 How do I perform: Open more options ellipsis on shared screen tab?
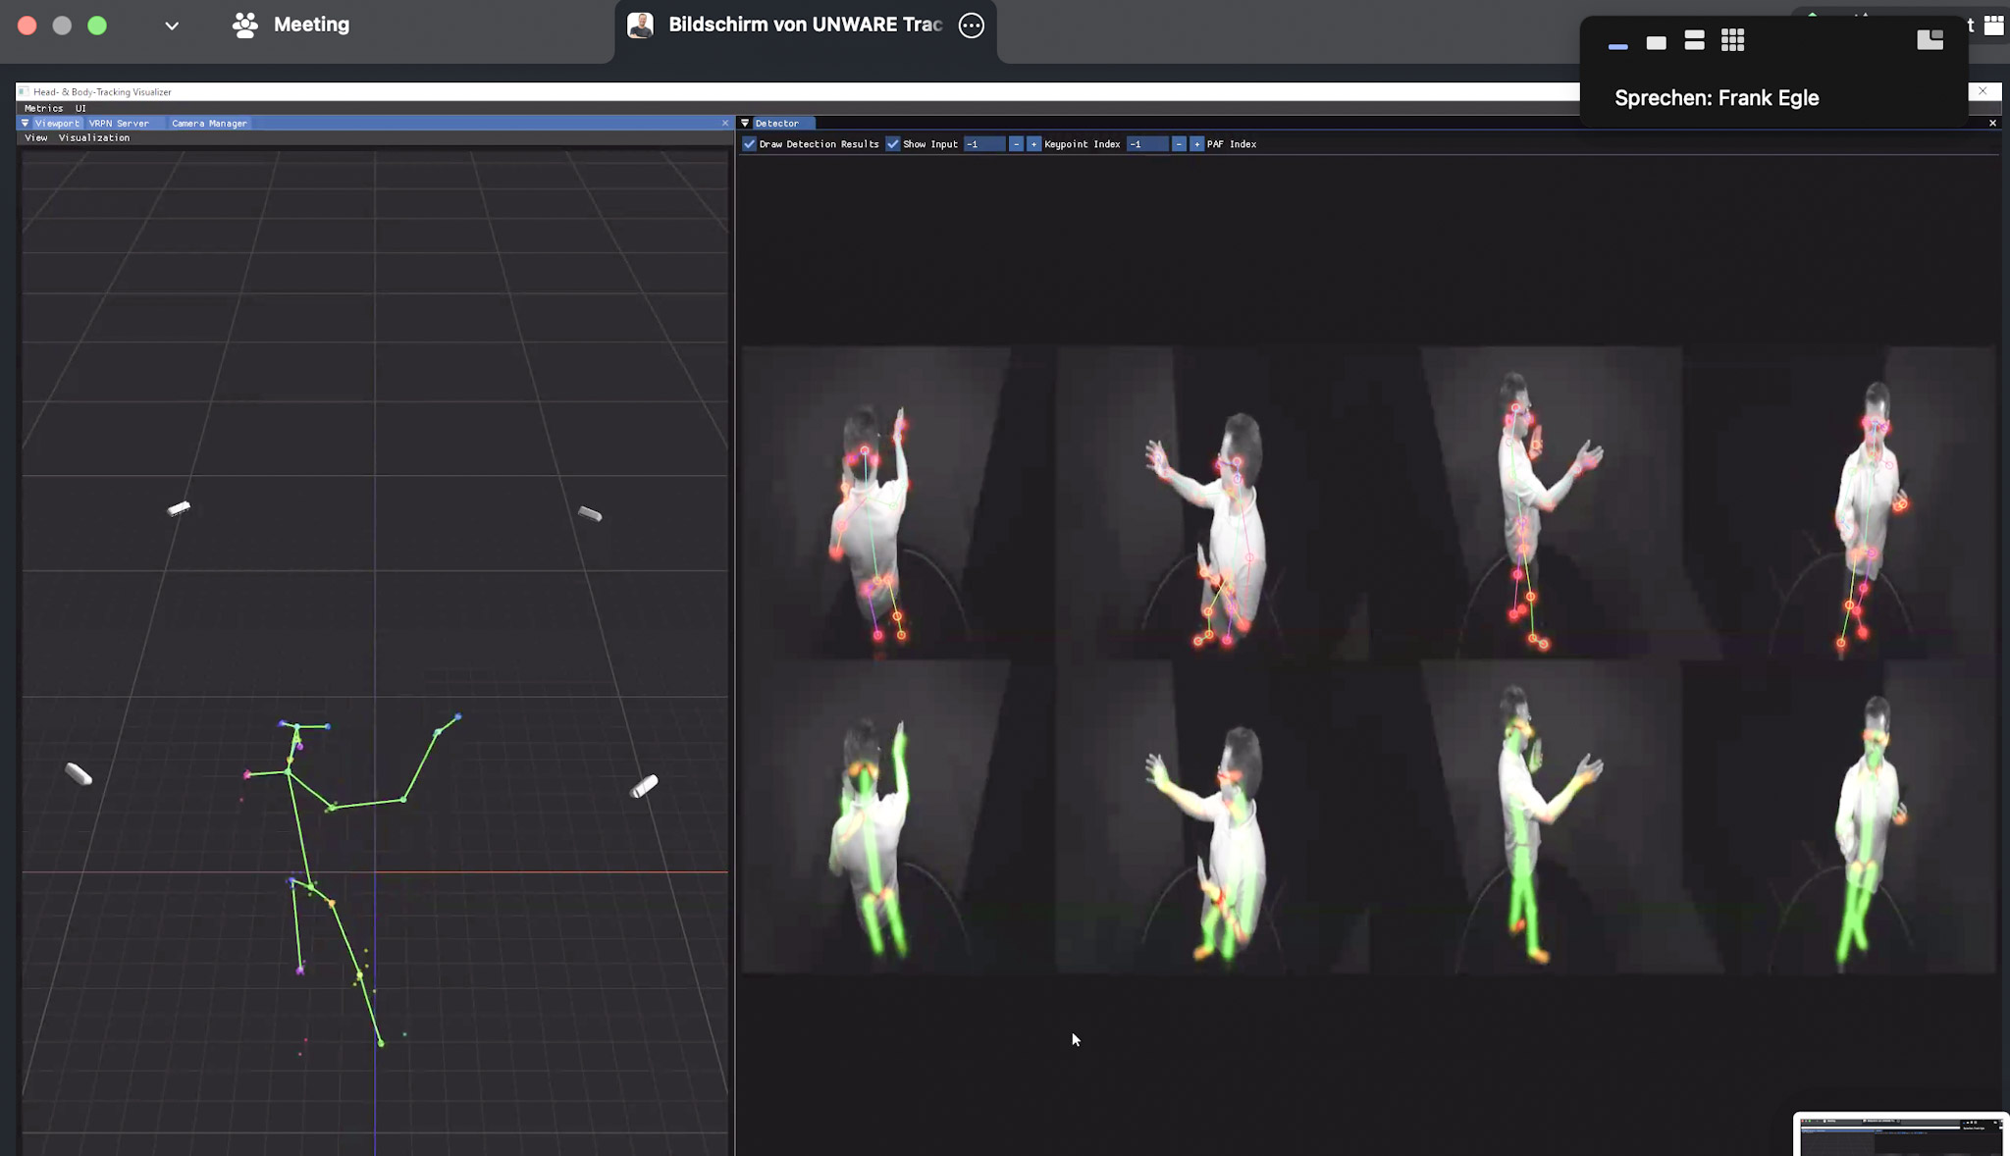971,26
